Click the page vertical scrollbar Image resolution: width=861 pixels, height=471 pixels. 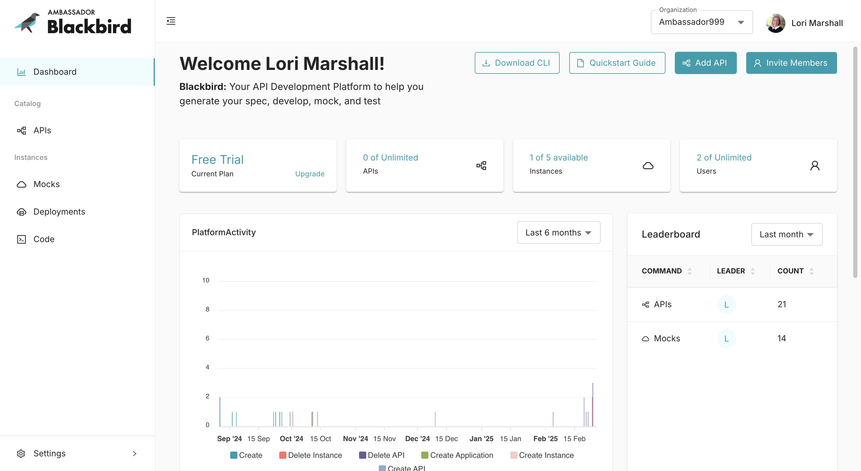856,162
